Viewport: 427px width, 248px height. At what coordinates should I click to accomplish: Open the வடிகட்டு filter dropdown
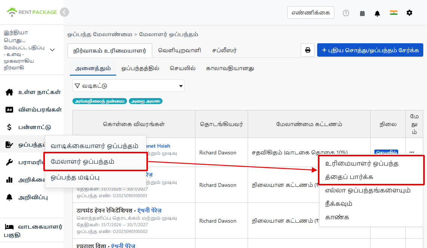click(x=129, y=86)
